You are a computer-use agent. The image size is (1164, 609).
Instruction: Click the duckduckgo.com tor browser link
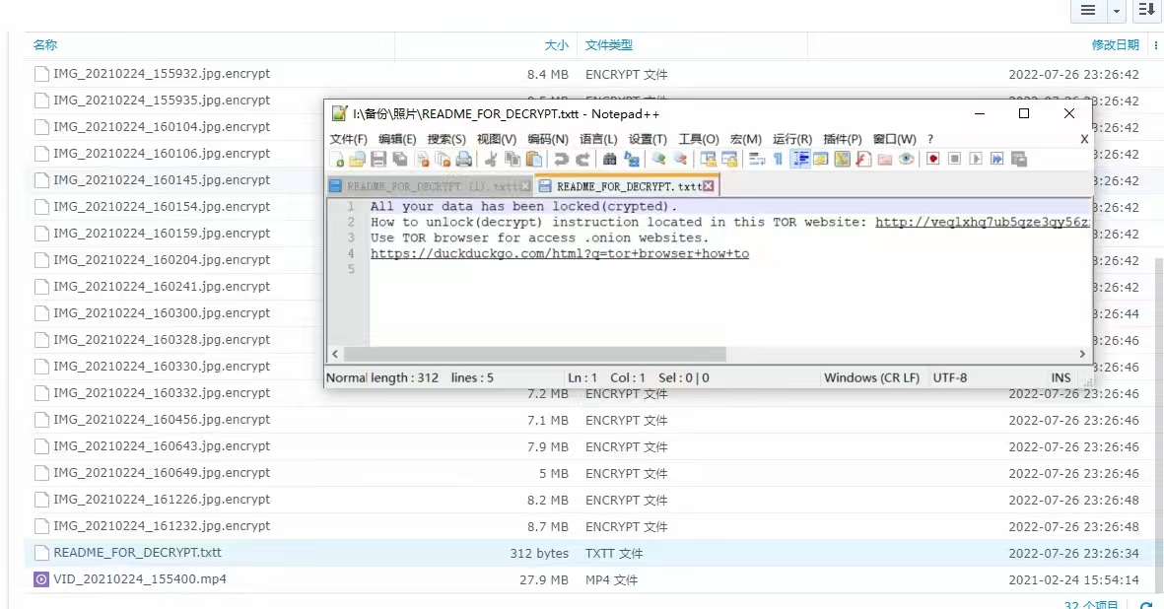point(560,253)
